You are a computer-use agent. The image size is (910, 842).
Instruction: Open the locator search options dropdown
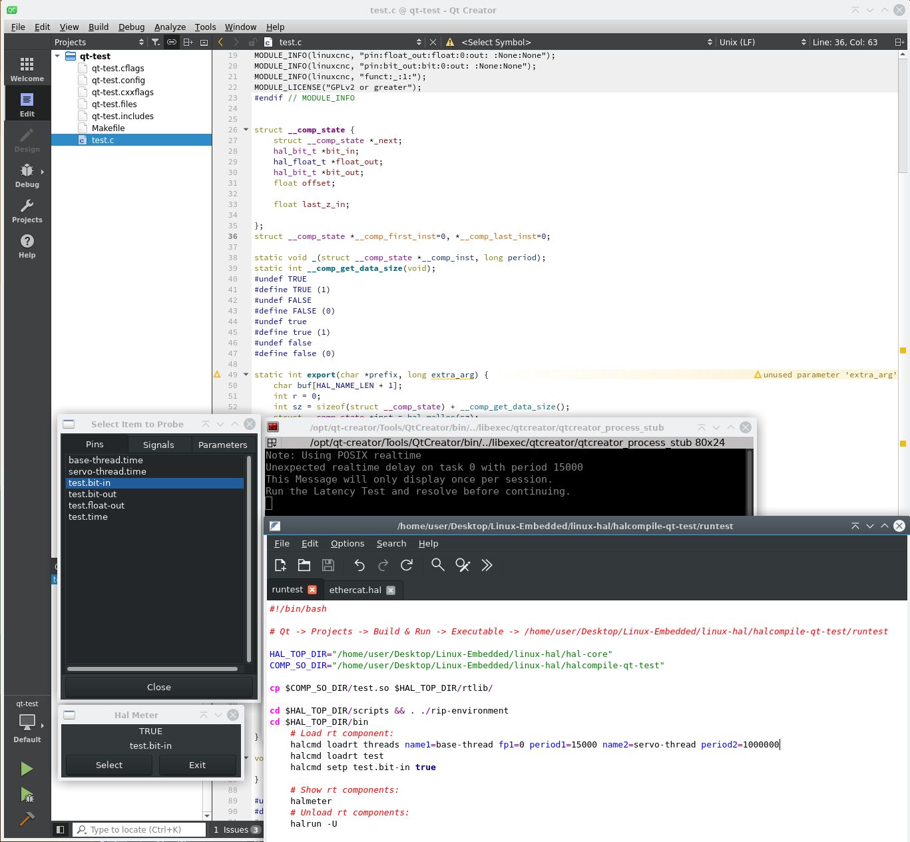[81, 829]
